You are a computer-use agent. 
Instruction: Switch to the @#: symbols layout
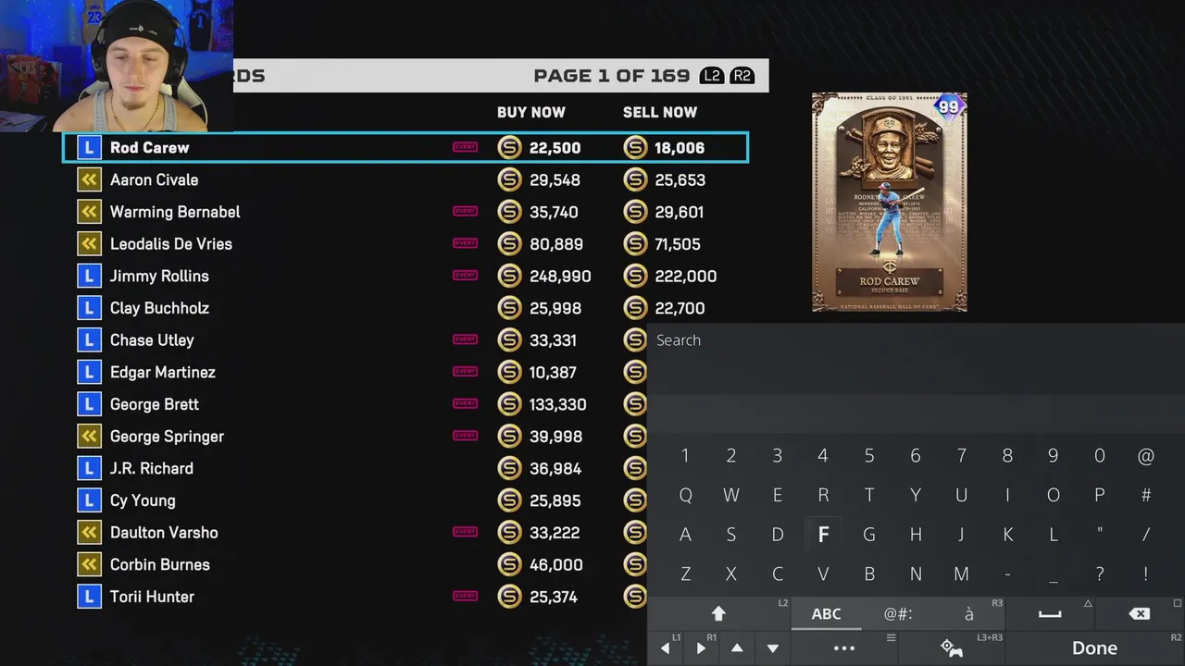pyautogui.click(x=897, y=613)
